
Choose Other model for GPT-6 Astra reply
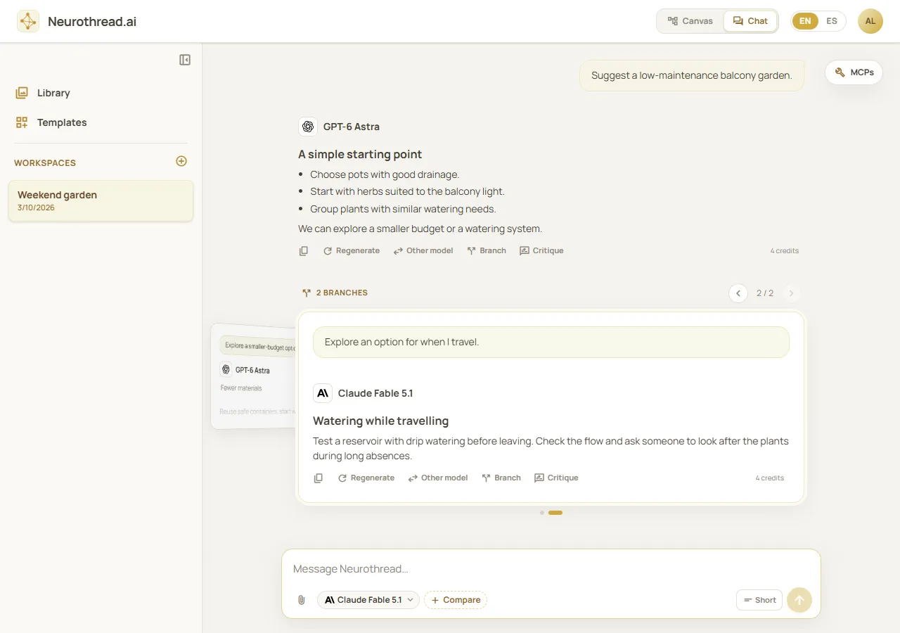[423, 251]
